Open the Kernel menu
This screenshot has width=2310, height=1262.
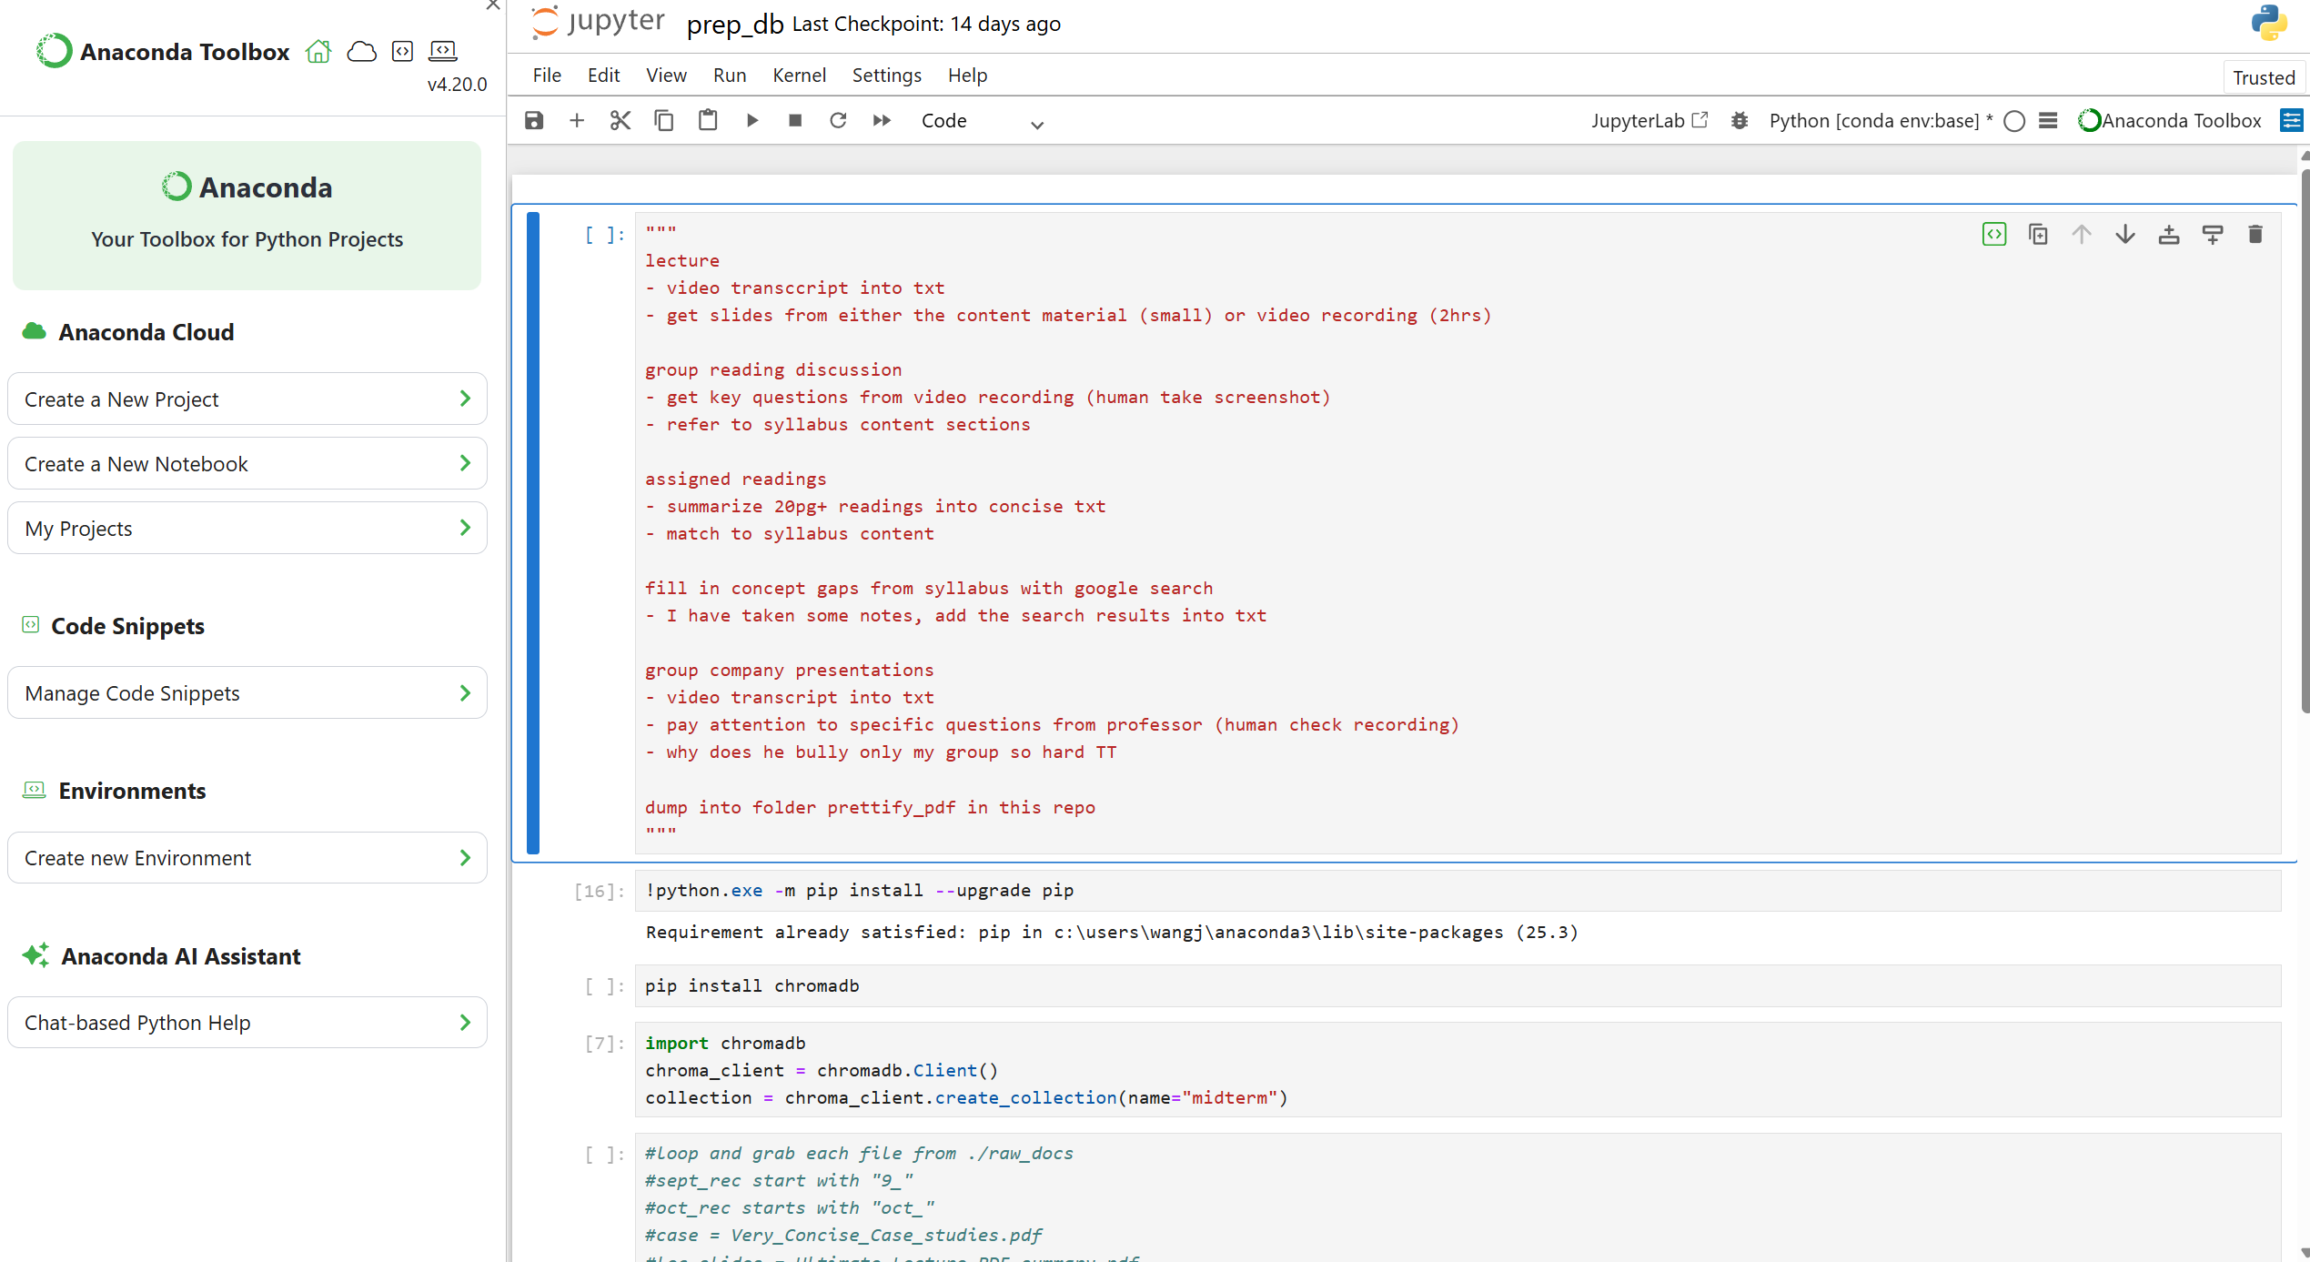pos(799,76)
